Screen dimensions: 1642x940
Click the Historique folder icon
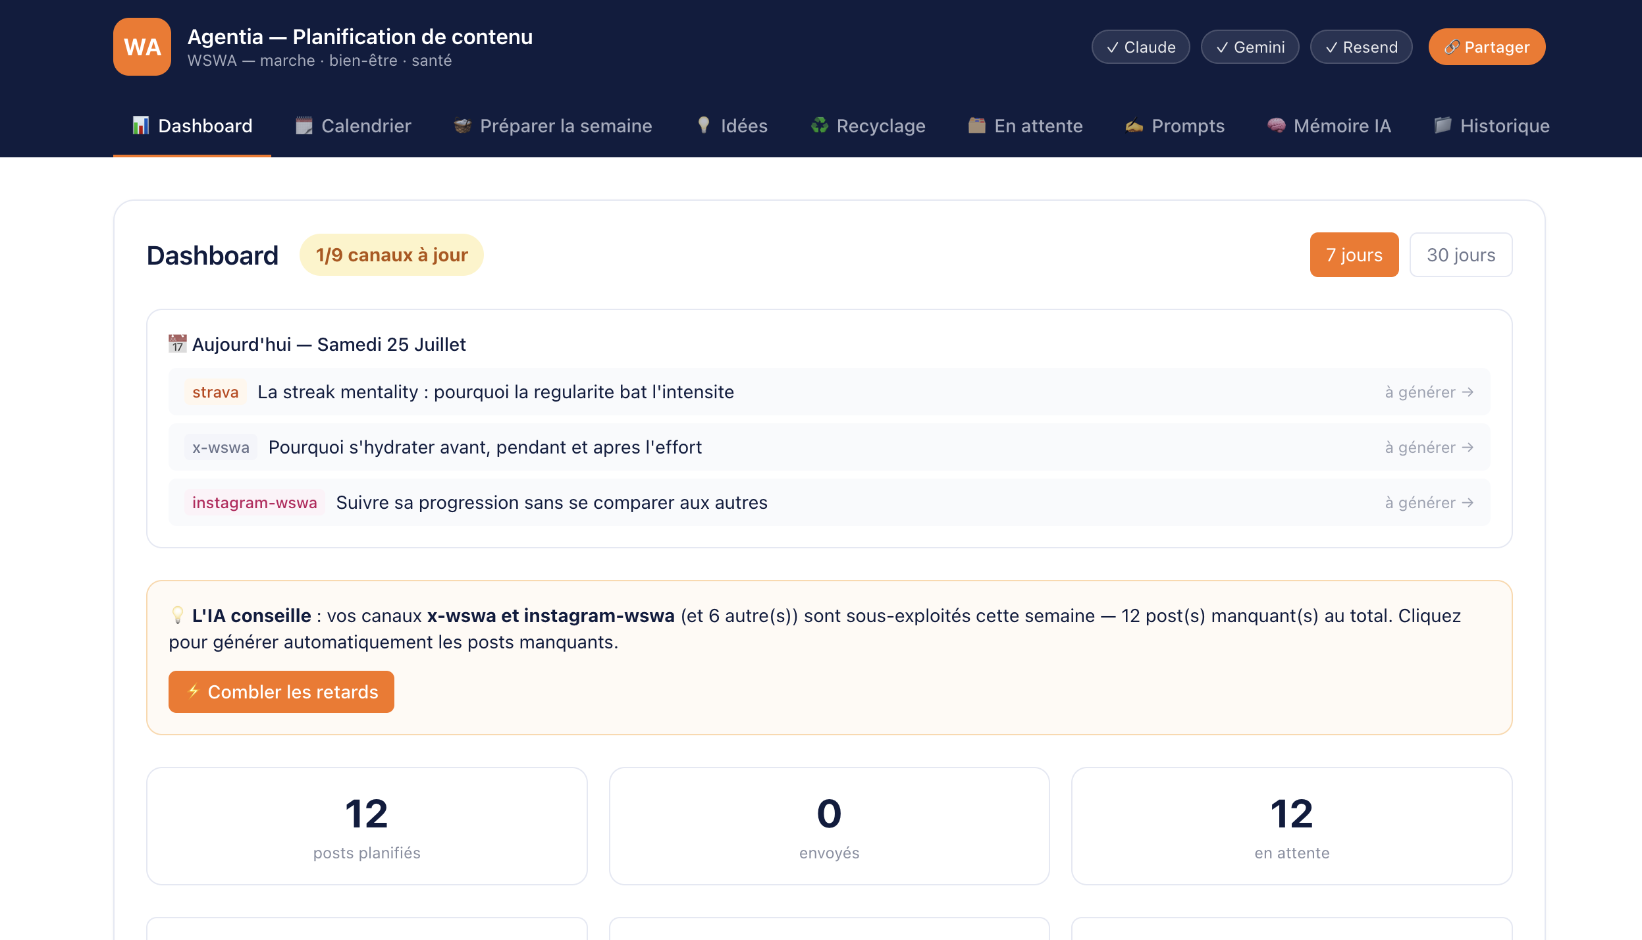(x=1443, y=125)
